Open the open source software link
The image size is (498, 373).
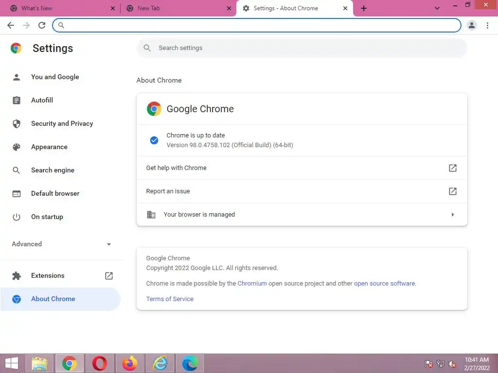click(384, 284)
